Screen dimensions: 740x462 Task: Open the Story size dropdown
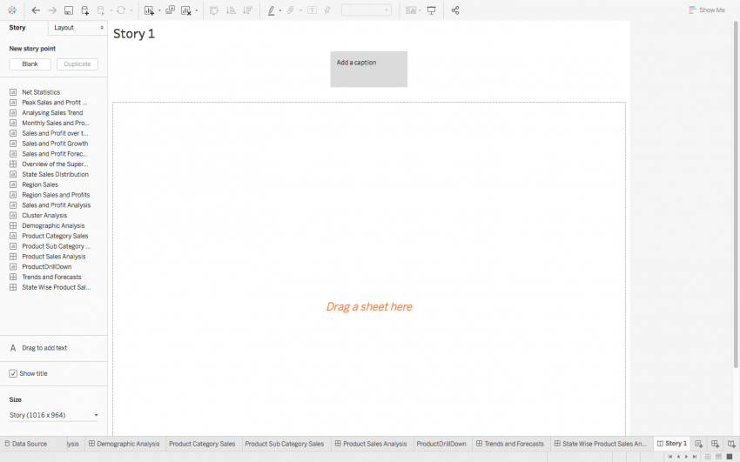pyautogui.click(x=54, y=415)
